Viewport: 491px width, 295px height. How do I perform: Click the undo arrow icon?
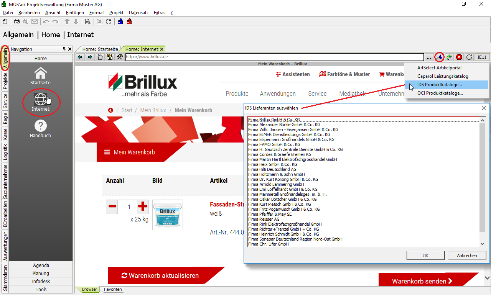pos(46,21)
